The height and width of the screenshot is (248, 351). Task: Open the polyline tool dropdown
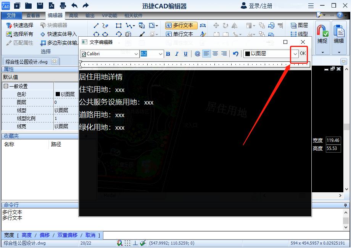pyautogui.click(x=134, y=26)
